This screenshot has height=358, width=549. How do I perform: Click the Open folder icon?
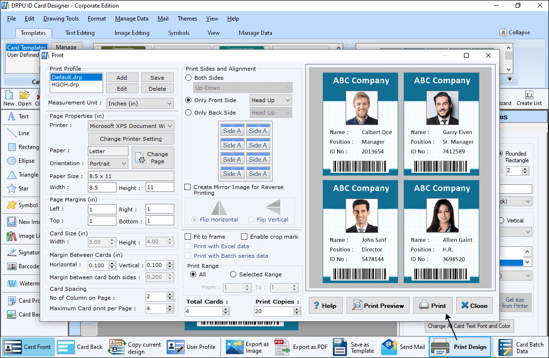(24, 98)
